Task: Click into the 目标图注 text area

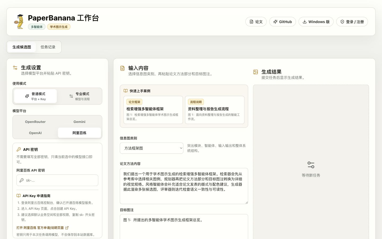Action: pyautogui.click(x=184, y=227)
